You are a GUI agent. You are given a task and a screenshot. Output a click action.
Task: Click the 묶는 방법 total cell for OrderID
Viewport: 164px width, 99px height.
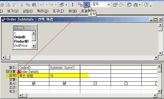click(34, 76)
